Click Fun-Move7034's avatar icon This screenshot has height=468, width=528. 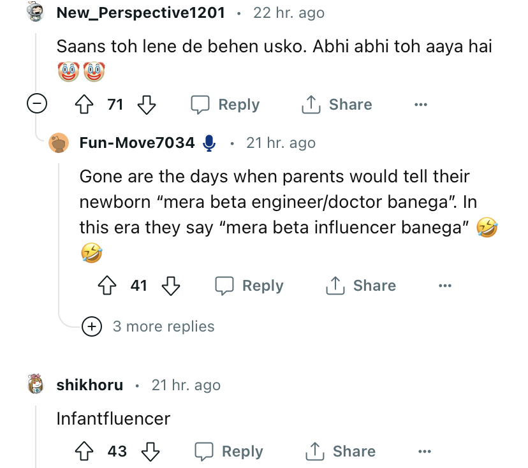click(x=59, y=143)
